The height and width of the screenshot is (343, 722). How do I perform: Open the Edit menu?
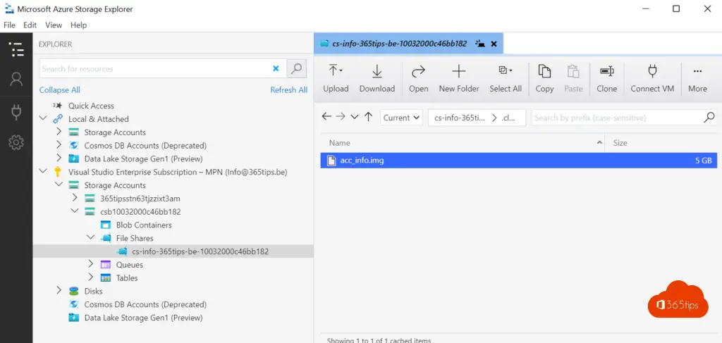coord(30,25)
